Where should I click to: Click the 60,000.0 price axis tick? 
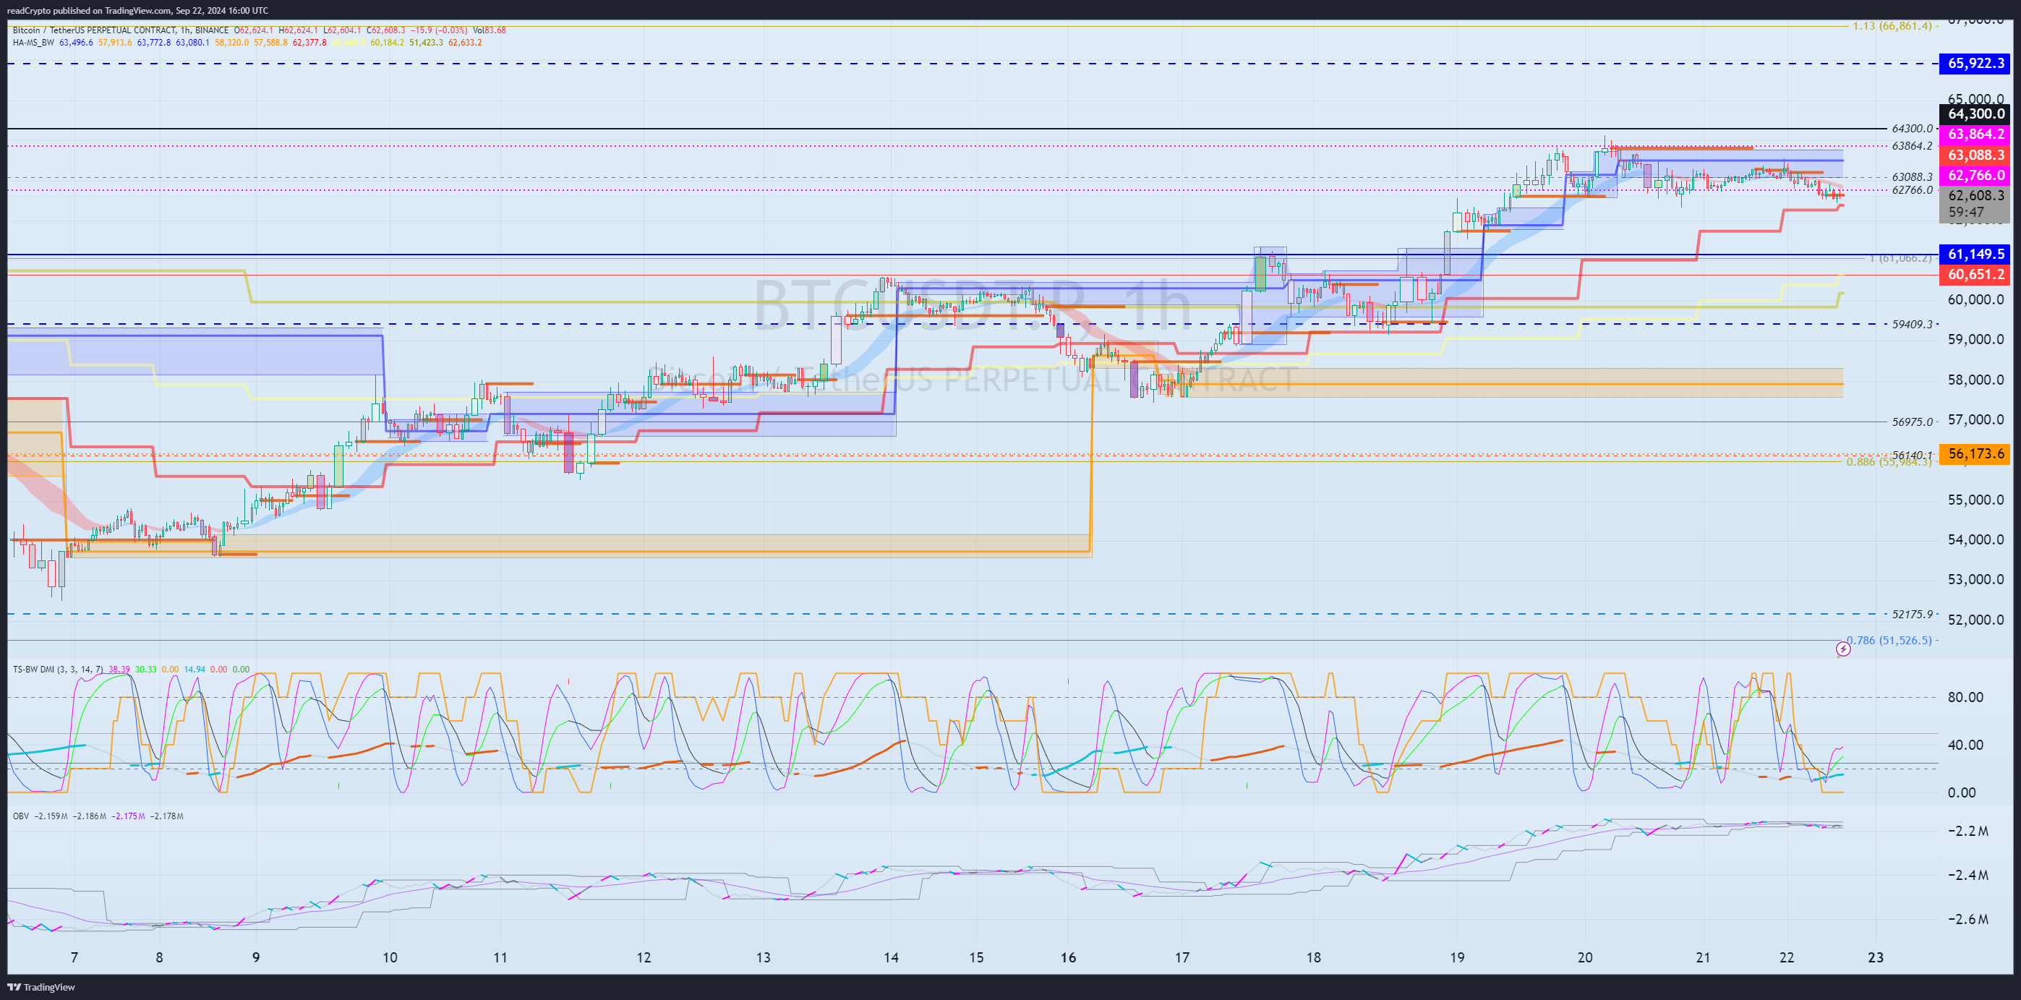[1975, 299]
